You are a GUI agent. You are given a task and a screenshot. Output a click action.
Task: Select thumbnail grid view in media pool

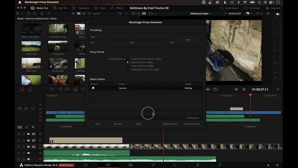79,14
